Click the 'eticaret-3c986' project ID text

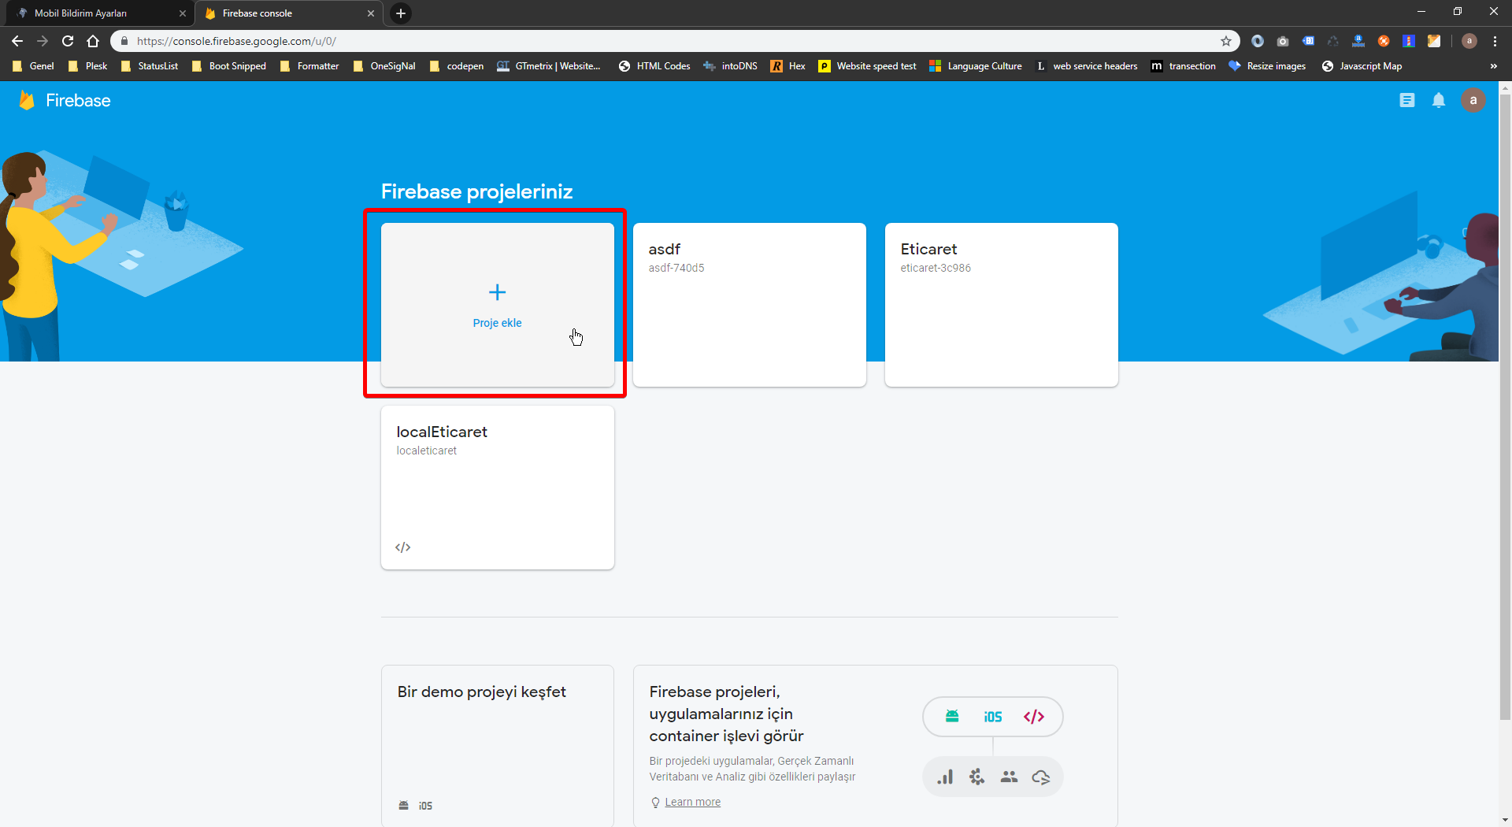936,268
